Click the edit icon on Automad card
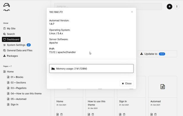The height and width of the screenshot is (116, 183). point(152,114)
